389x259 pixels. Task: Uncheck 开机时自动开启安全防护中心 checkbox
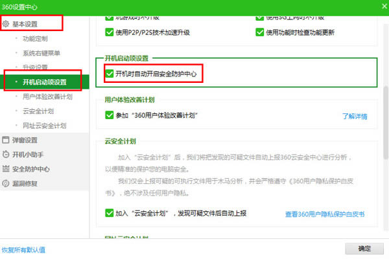109,73
